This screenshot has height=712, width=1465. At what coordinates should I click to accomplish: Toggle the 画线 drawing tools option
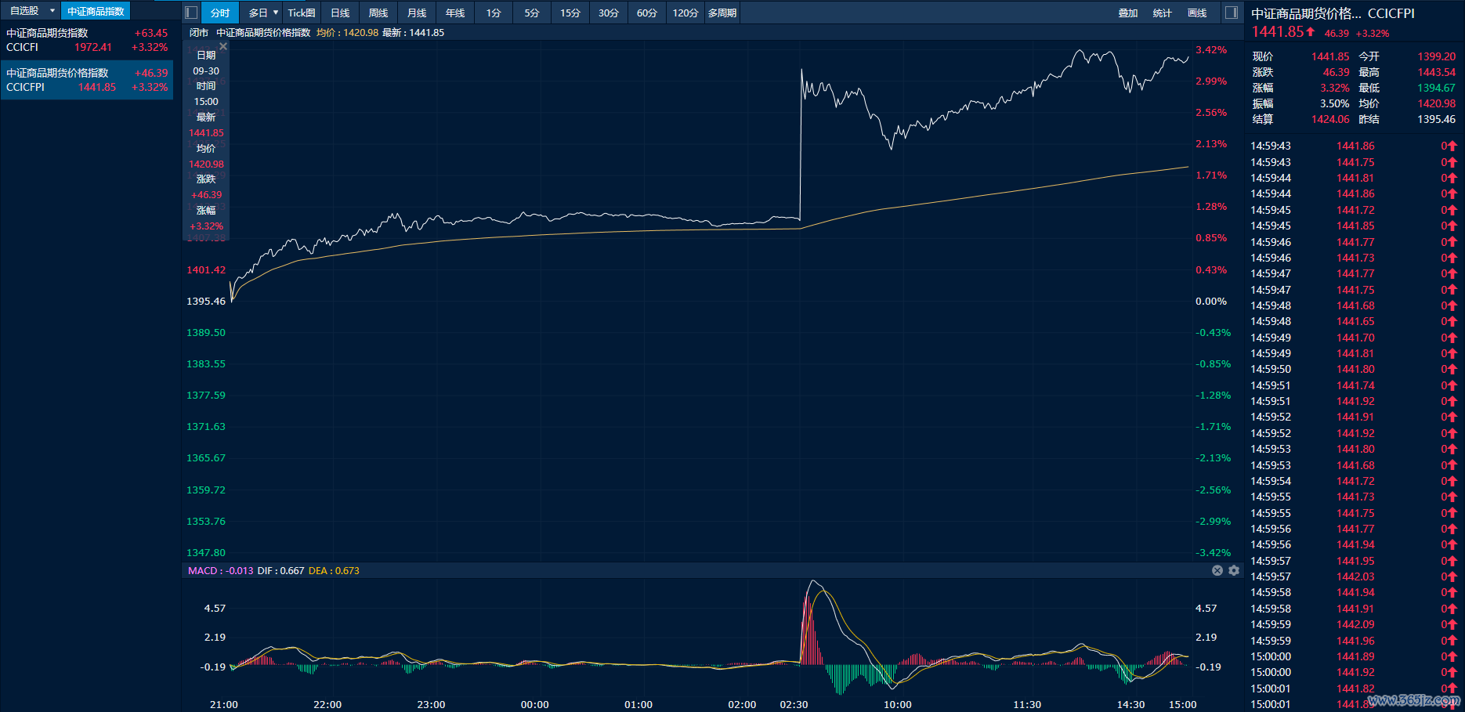point(1197,13)
